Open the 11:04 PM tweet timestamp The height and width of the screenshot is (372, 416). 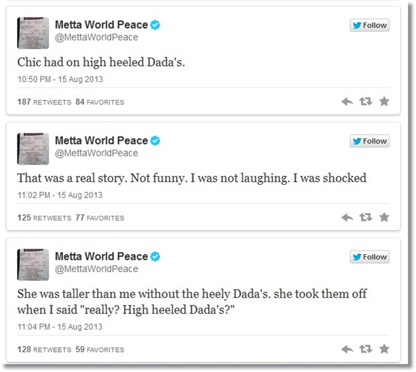(60, 326)
